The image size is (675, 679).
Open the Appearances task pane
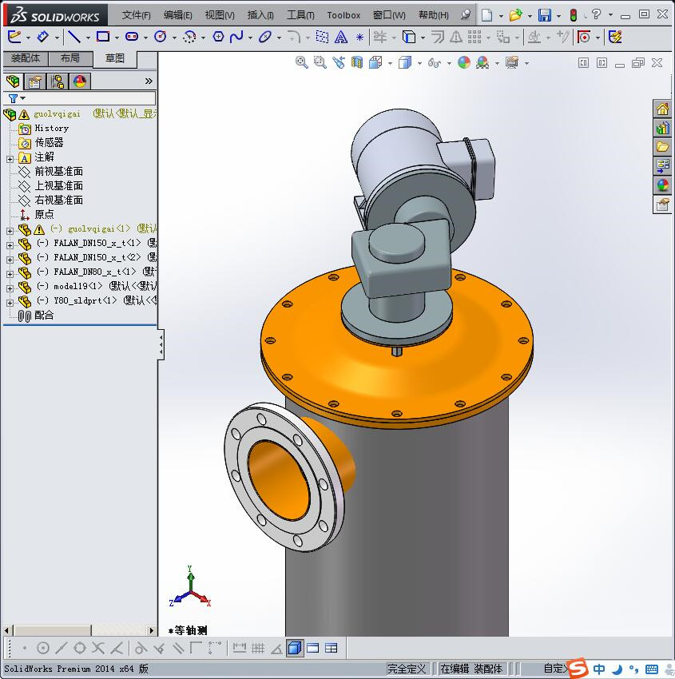[x=662, y=185]
